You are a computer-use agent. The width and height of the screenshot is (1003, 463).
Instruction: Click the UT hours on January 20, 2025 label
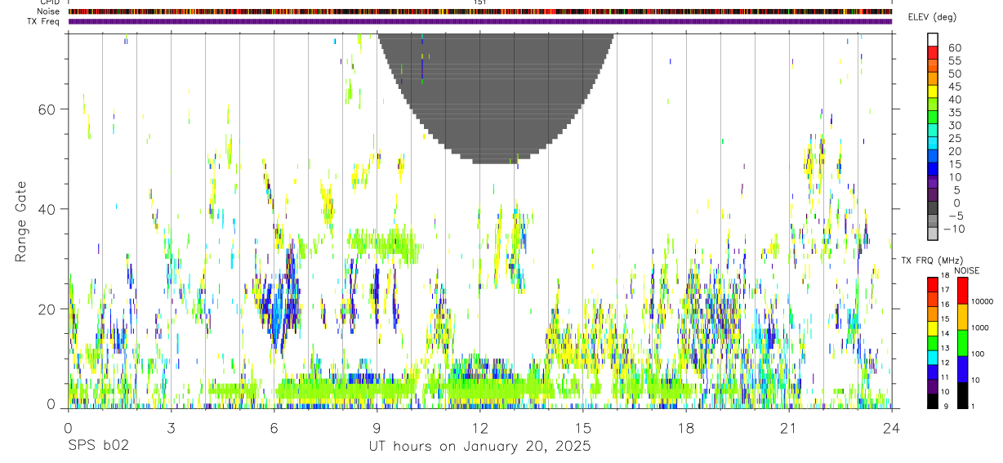(479, 447)
